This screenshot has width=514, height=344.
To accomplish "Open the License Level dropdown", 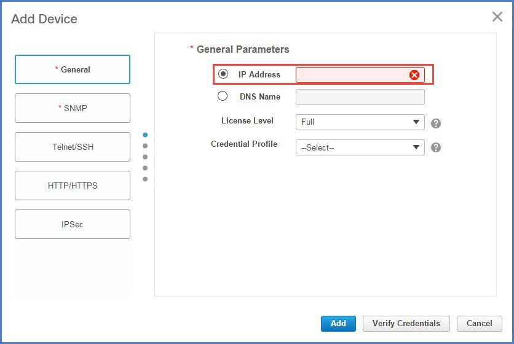I will pyautogui.click(x=360, y=122).
